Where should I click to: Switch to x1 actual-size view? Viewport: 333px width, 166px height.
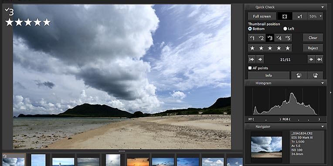click(300, 17)
